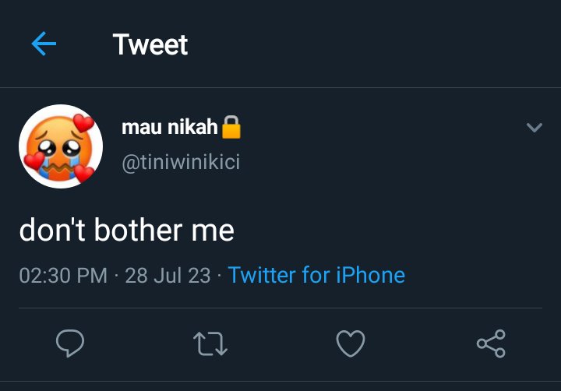
Task: Click the 28 Jul 23 date
Action: [168, 276]
